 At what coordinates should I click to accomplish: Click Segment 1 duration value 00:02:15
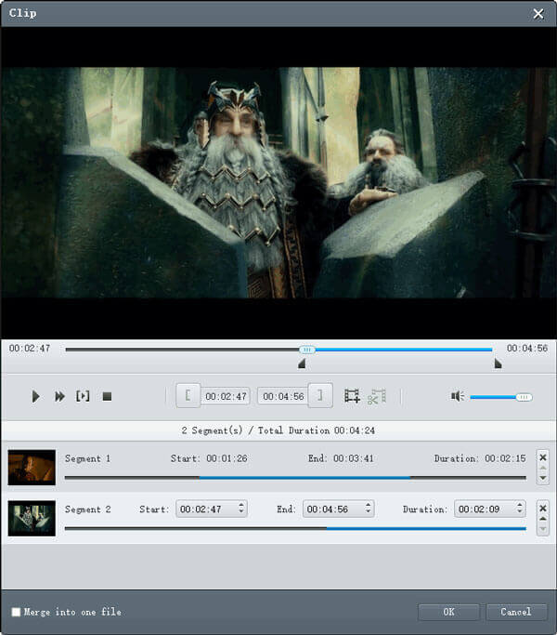[x=505, y=458]
